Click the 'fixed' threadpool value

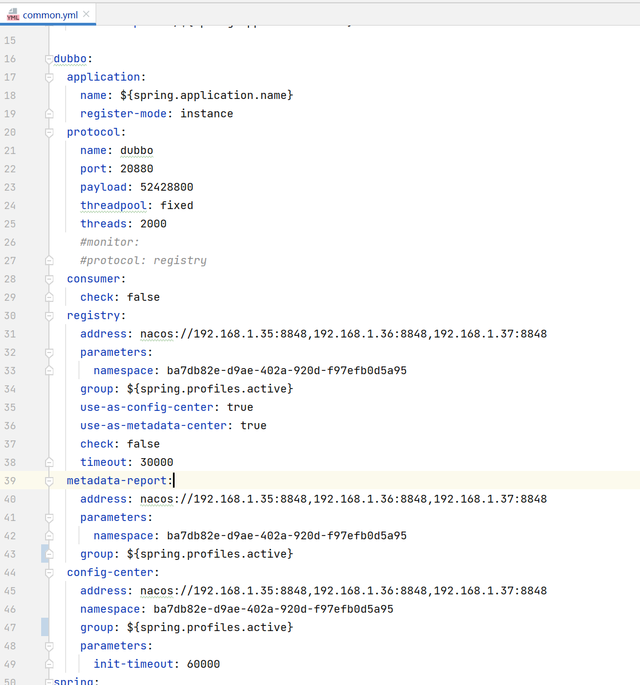tap(177, 206)
